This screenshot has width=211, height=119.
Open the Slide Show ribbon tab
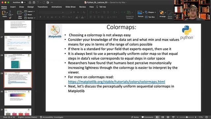tap(71, 7)
